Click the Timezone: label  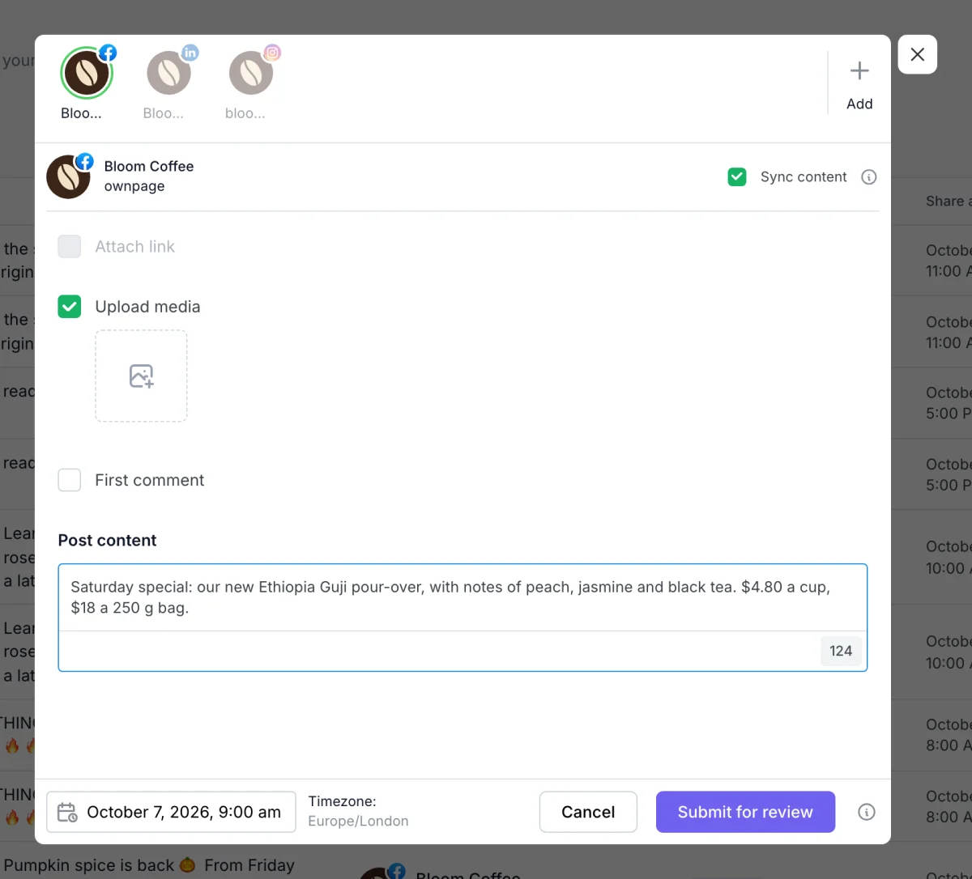click(x=343, y=801)
